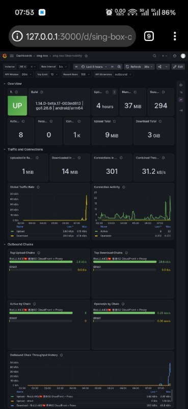This screenshot has height=409, width=188.
Task: Show info for Top Upload Chains panel
Action: (39, 253)
